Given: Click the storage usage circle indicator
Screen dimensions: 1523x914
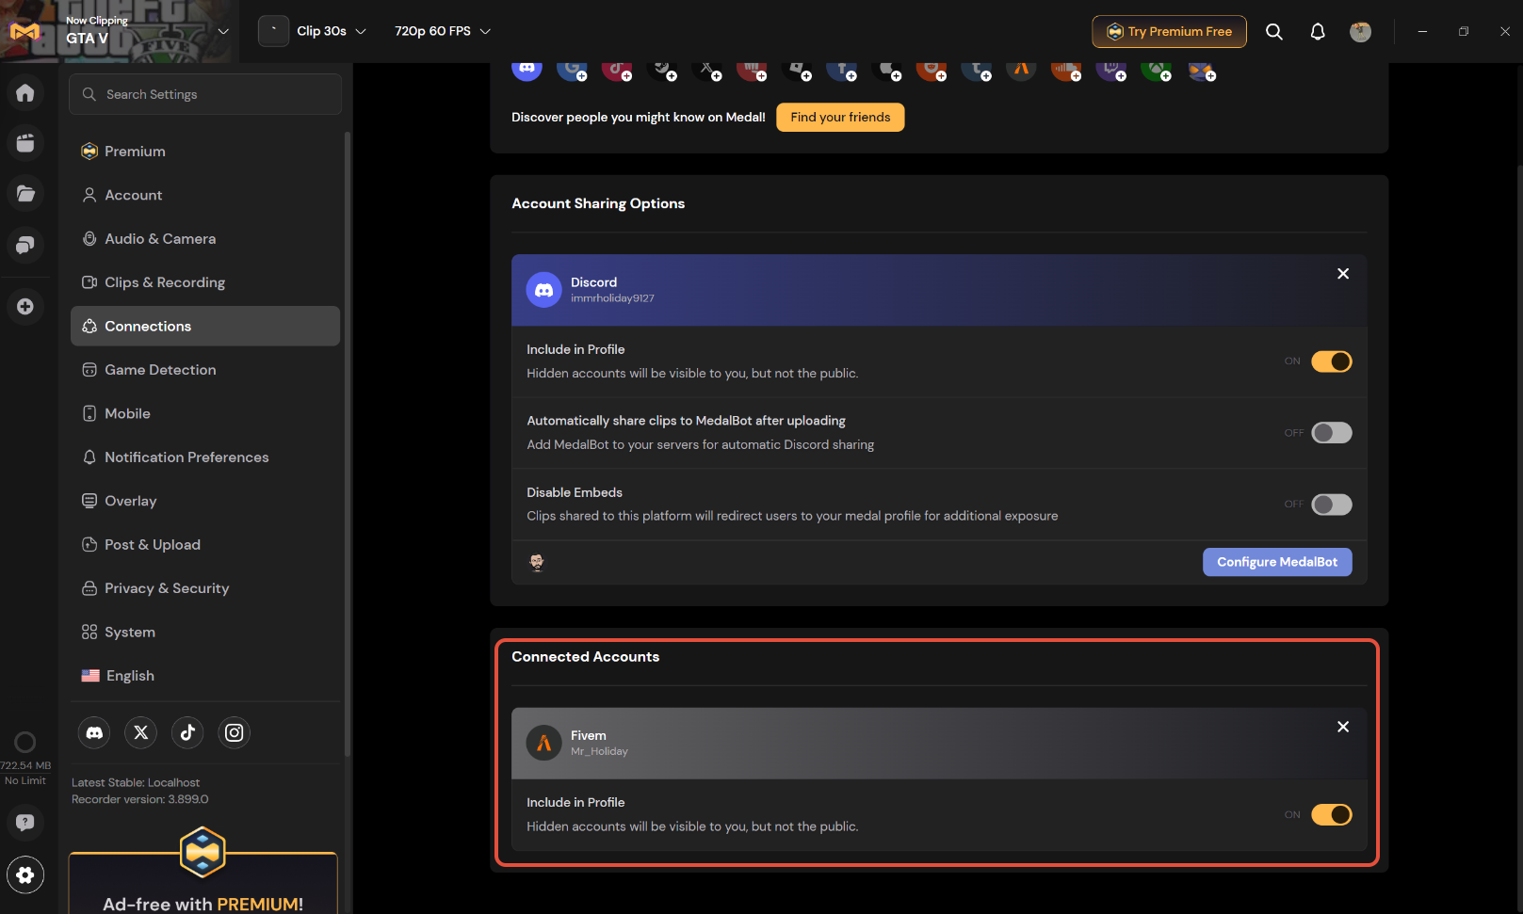Looking at the screenshot, I should [25, 742].
